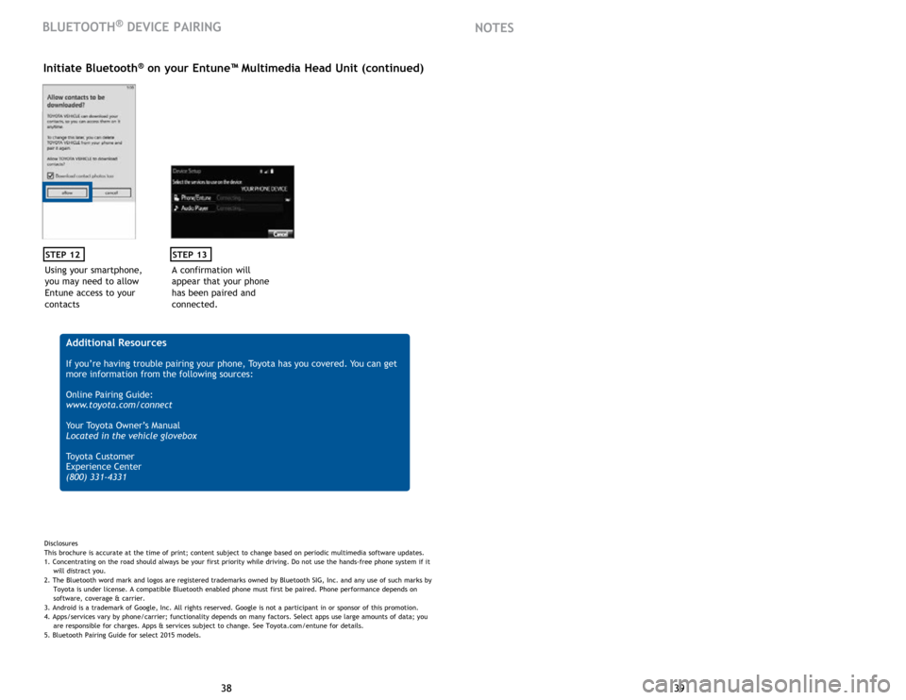The image size is (906, 700).
Task: Toggle the Download contact photos too checkbox
Action: [x=50, y=175]
